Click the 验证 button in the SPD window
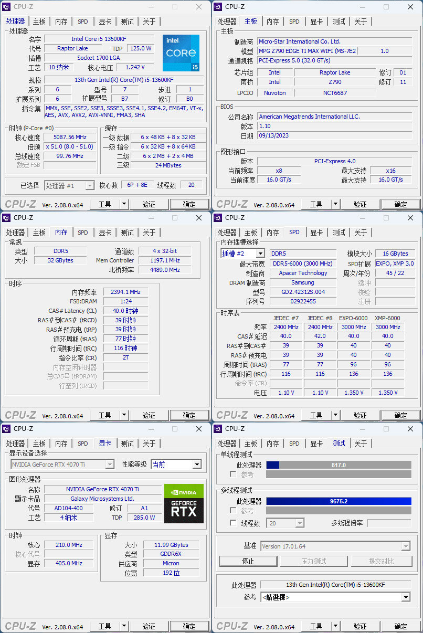 pos(361,415)
